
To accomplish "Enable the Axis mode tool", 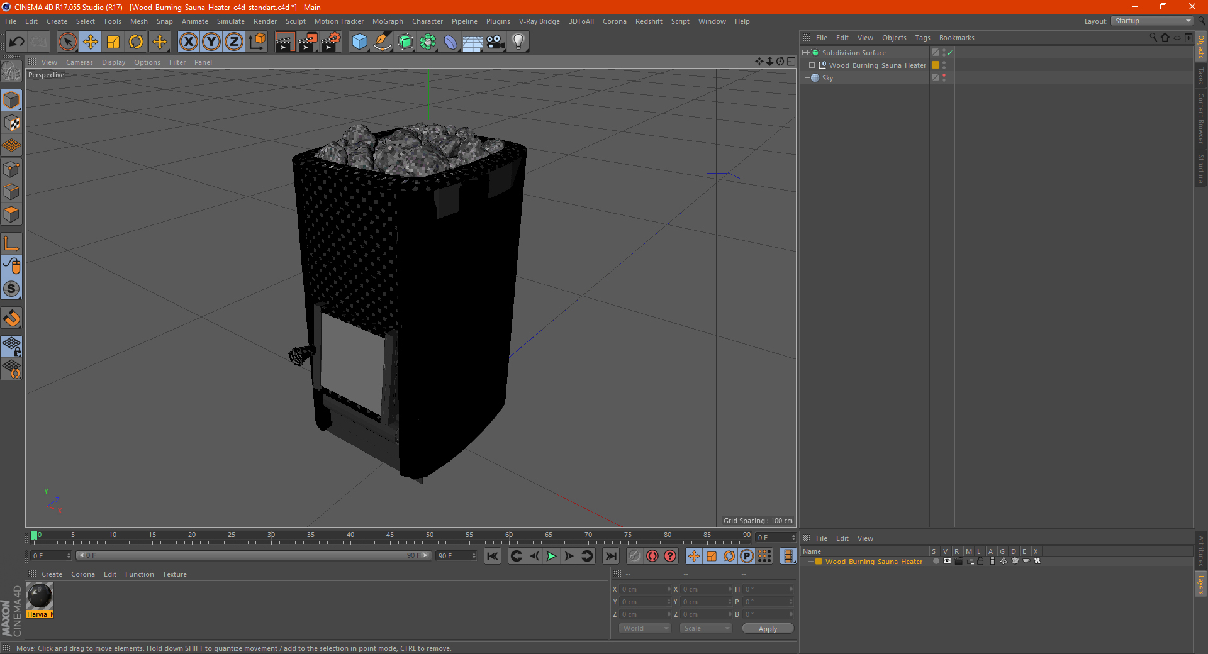I will 12,243.
